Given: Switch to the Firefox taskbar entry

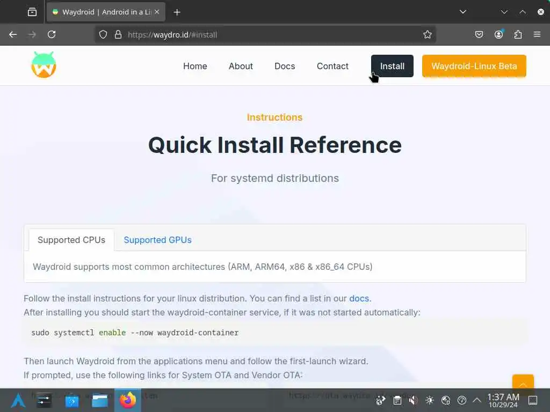Looking at the screenshot, I should click(x=128, y=400).
